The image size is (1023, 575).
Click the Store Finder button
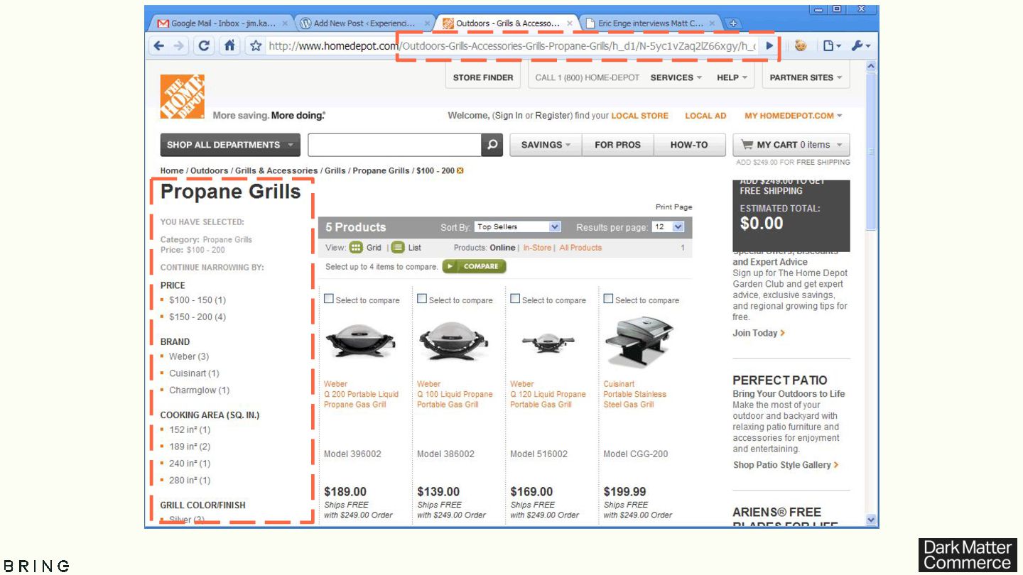click(483, 78)
